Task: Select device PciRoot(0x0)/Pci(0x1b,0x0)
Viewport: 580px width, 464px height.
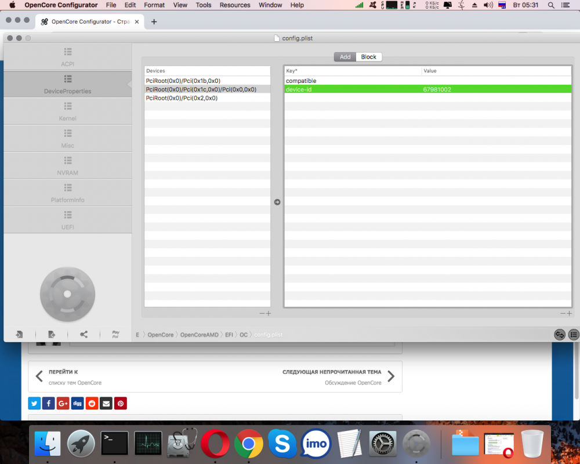Action: [x=207, y=81]
